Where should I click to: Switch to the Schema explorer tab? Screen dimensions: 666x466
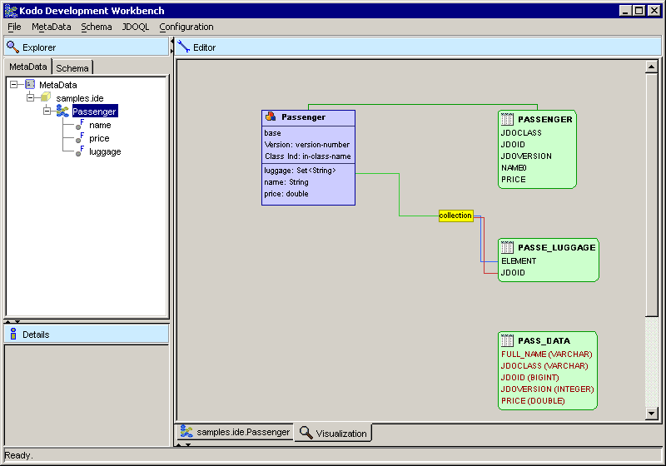[72, 67]
